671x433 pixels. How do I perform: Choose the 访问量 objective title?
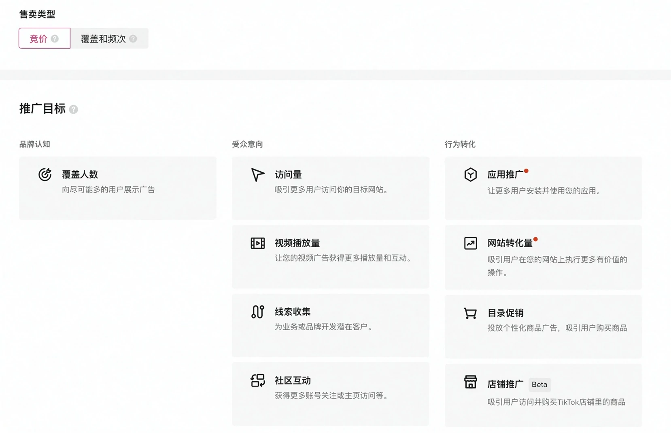288,174
